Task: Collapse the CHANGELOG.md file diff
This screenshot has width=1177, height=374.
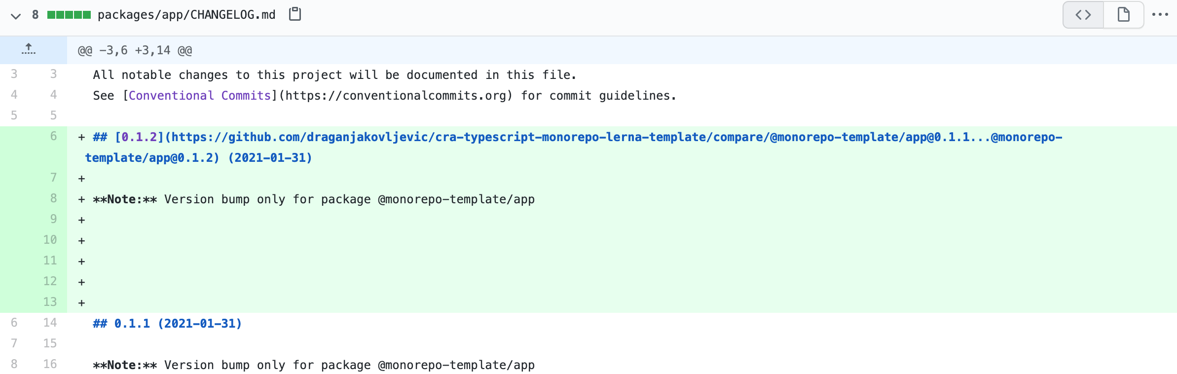Action: [16, 16]
